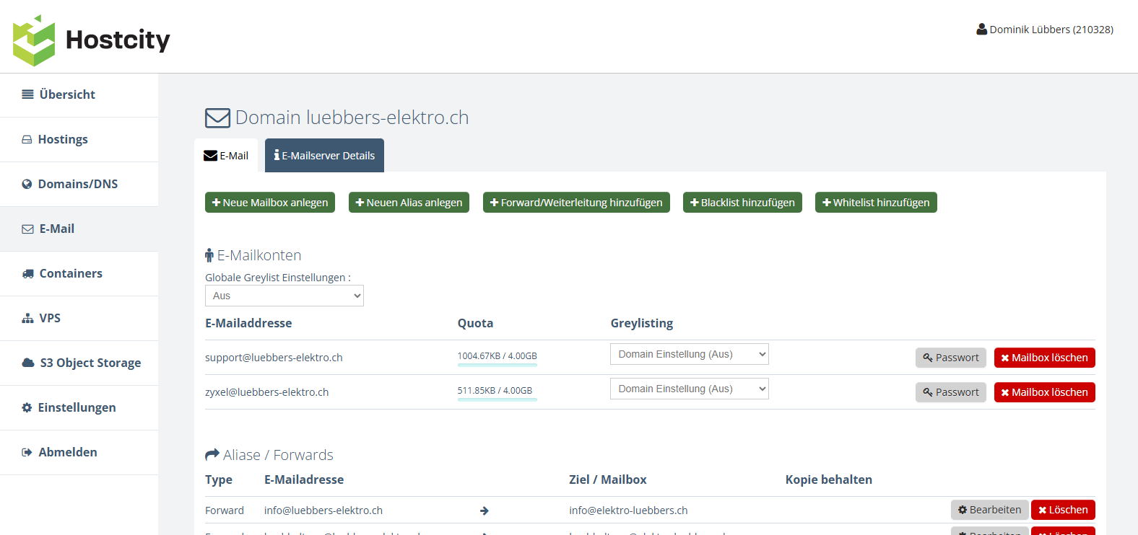The height and width of the screenshot is (535, 1138).
Task: Select Abmelden to log out
Action: [79, 452]
